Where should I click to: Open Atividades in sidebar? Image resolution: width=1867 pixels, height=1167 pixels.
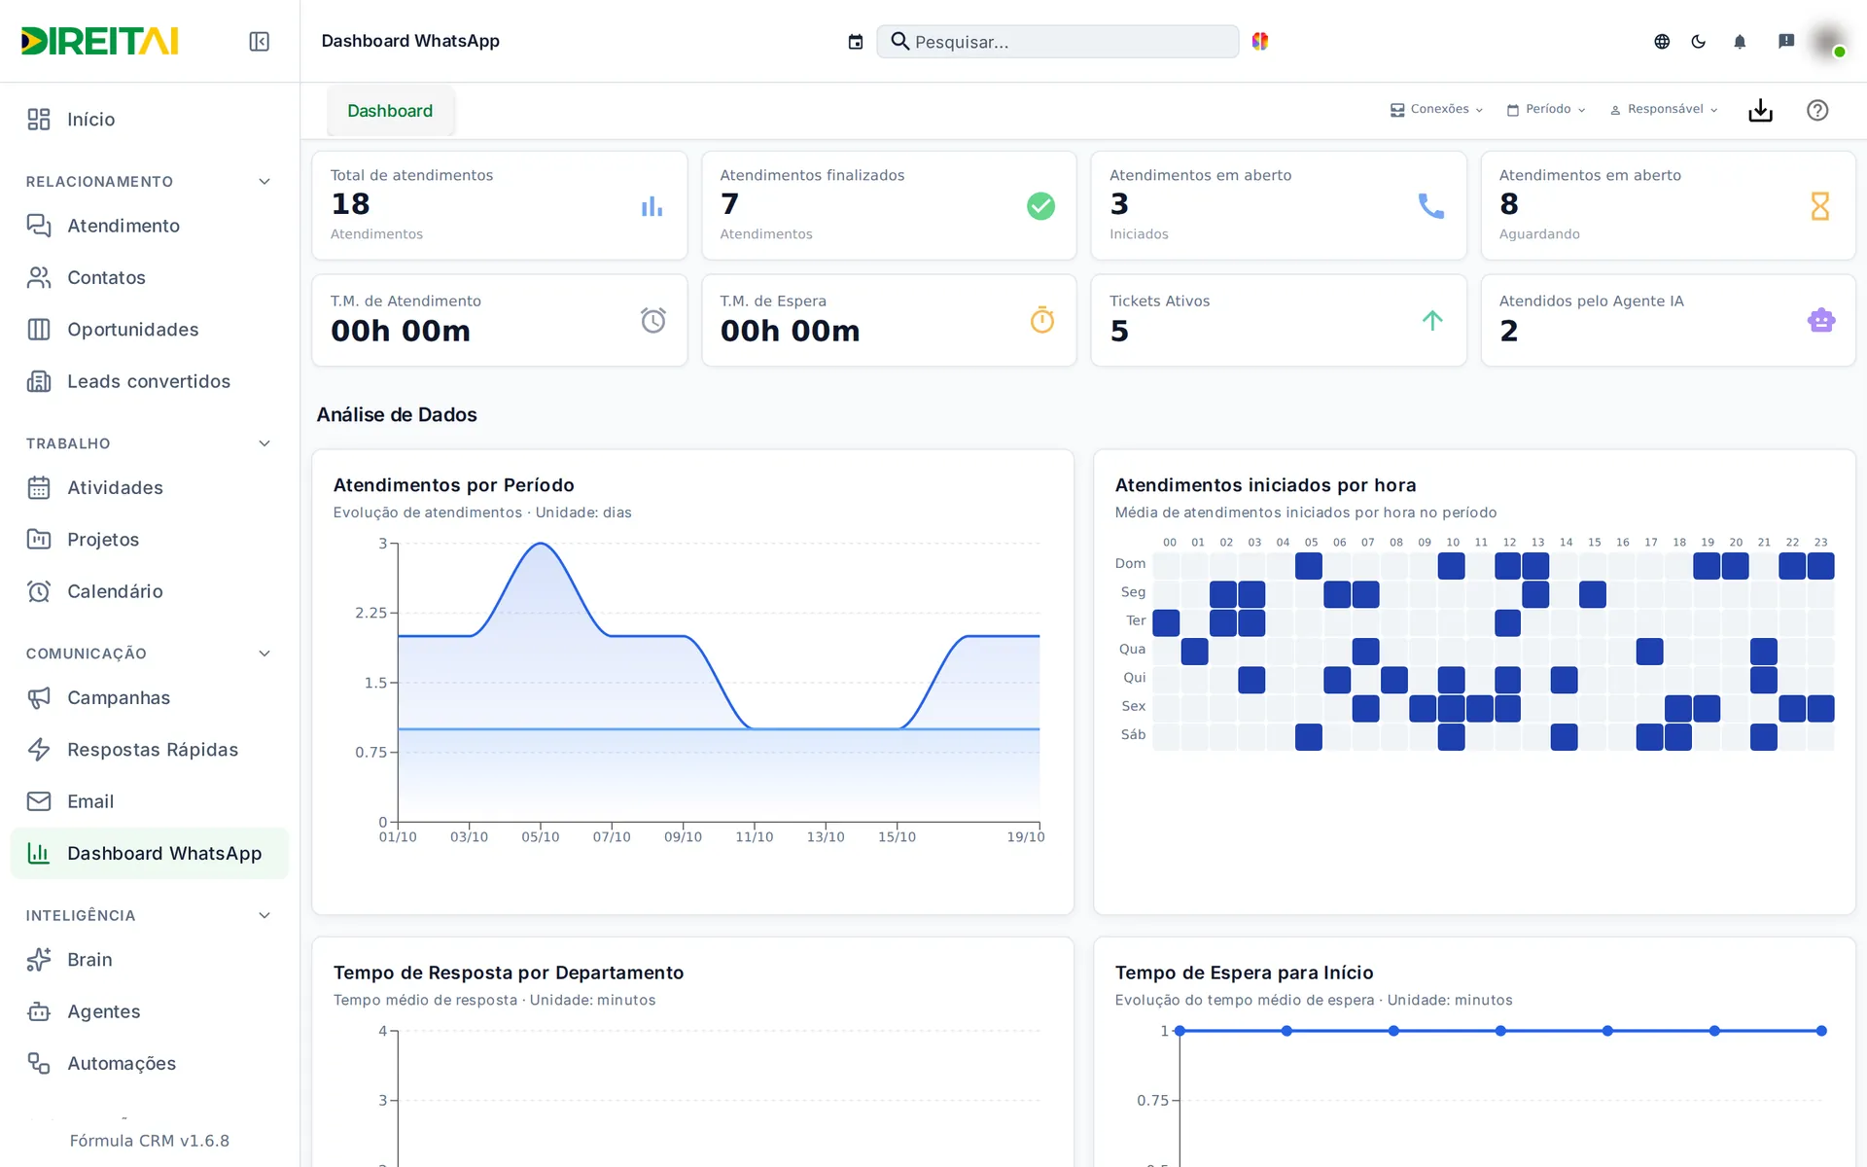click(x=150, y=488)
